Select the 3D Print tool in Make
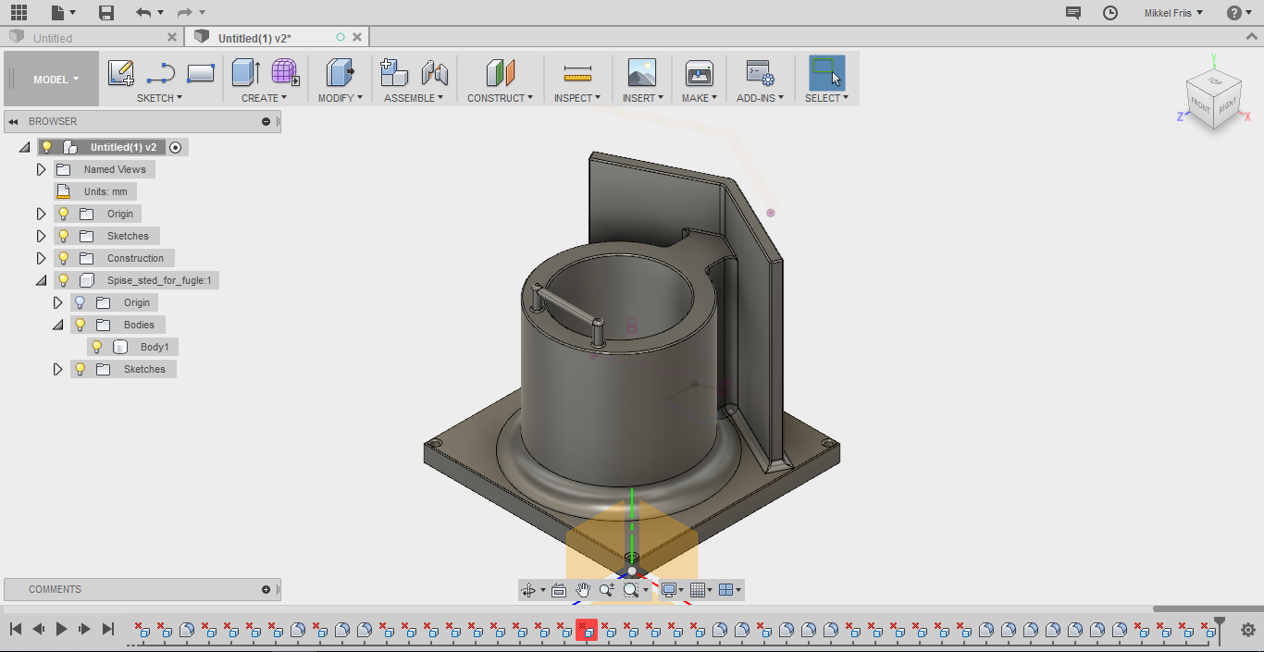Viewport: 1264px width, 652px height. (x=699, y=73)
